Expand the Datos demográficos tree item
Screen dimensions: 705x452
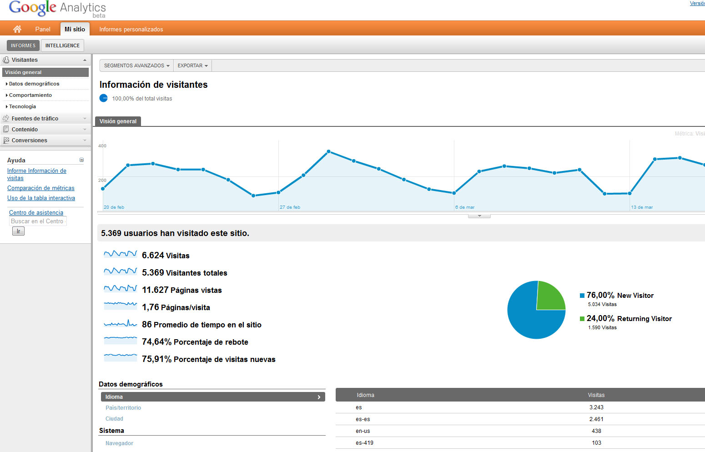(34, 84)
